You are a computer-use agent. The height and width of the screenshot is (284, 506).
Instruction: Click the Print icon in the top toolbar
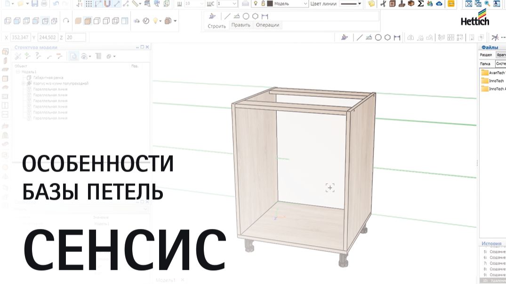pos(44,4)
